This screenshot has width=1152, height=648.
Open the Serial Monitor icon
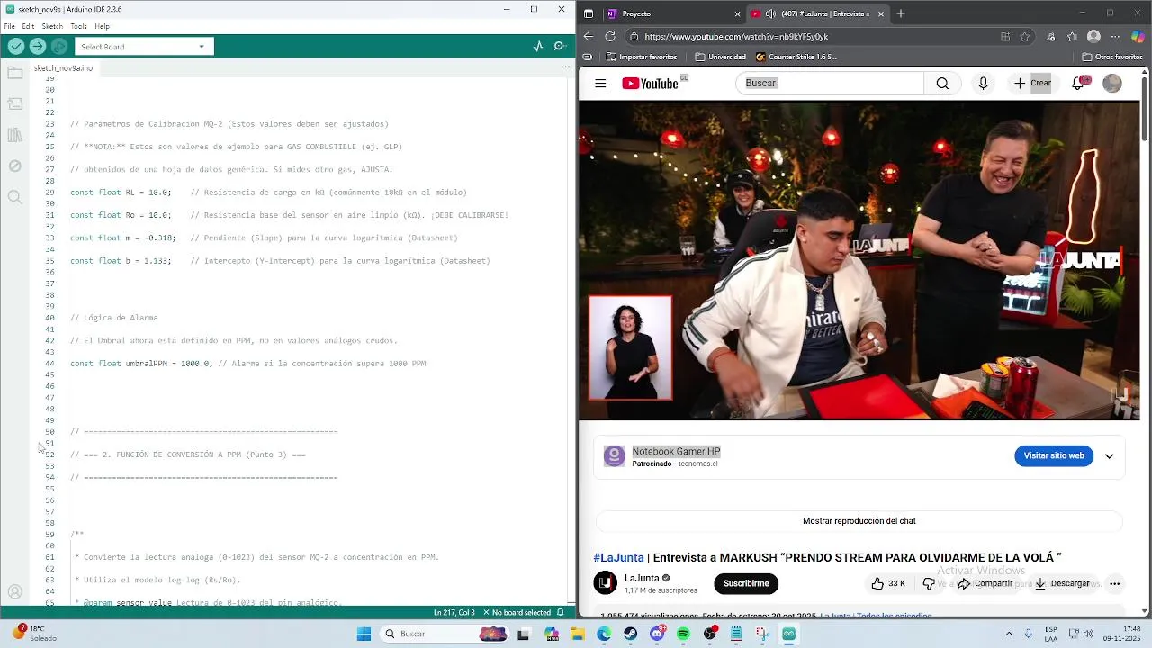click(x=559, y=47)
